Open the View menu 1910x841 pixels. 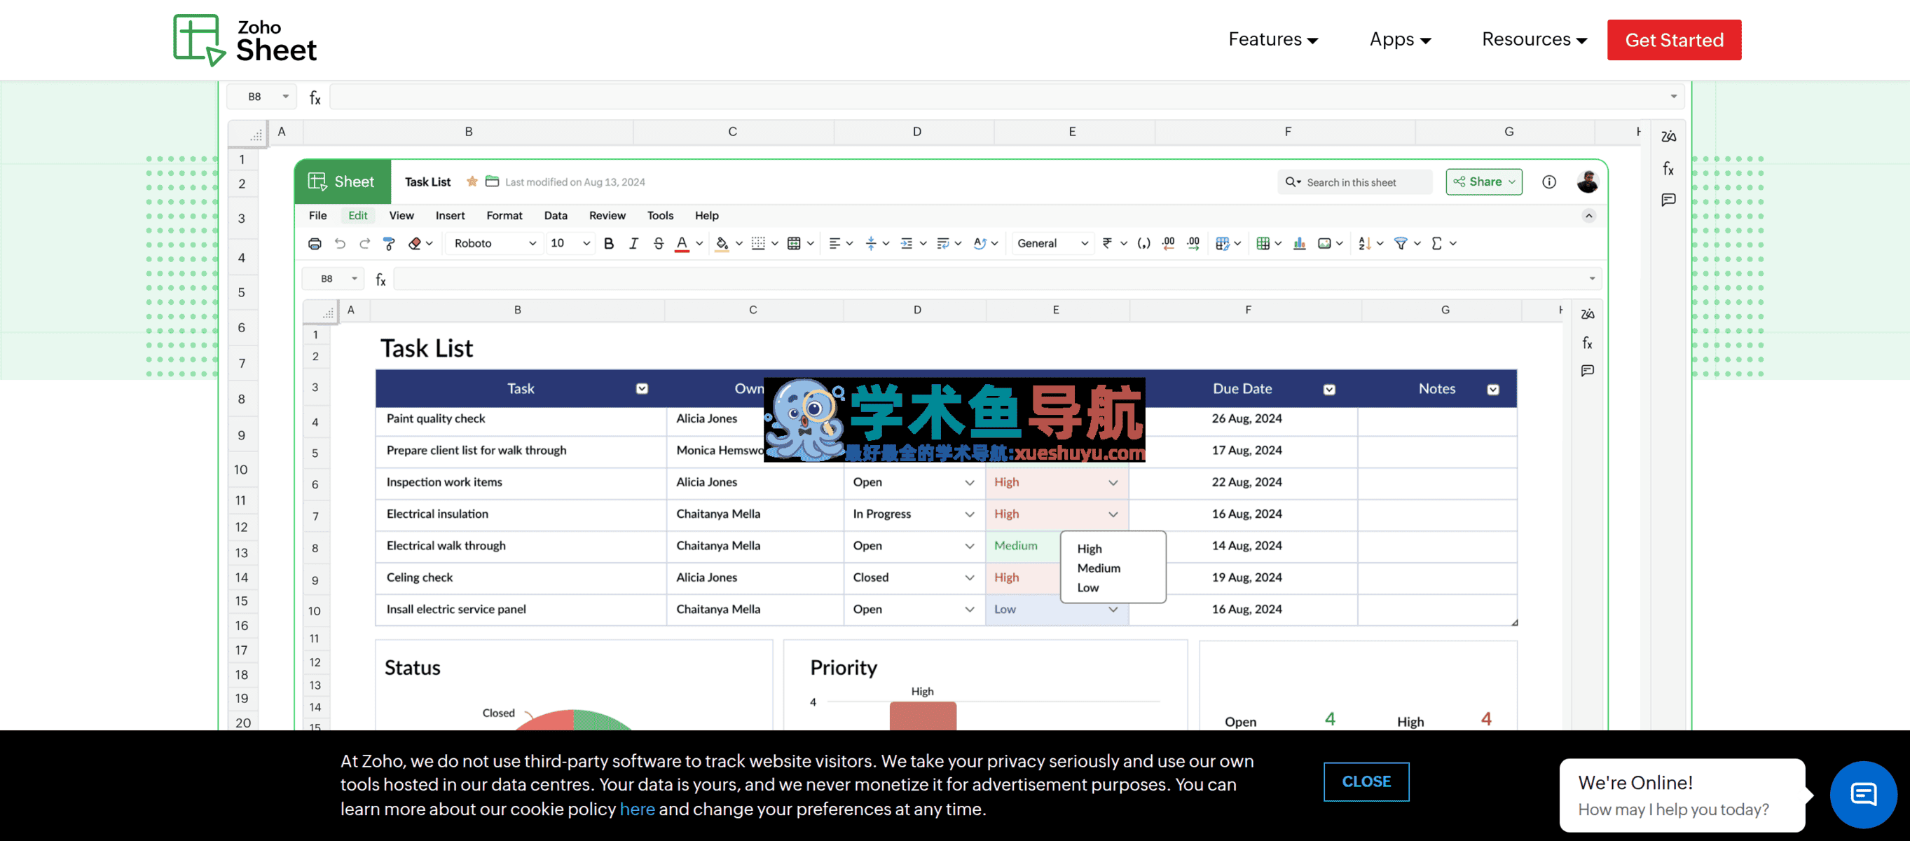(x=401, y=215)
